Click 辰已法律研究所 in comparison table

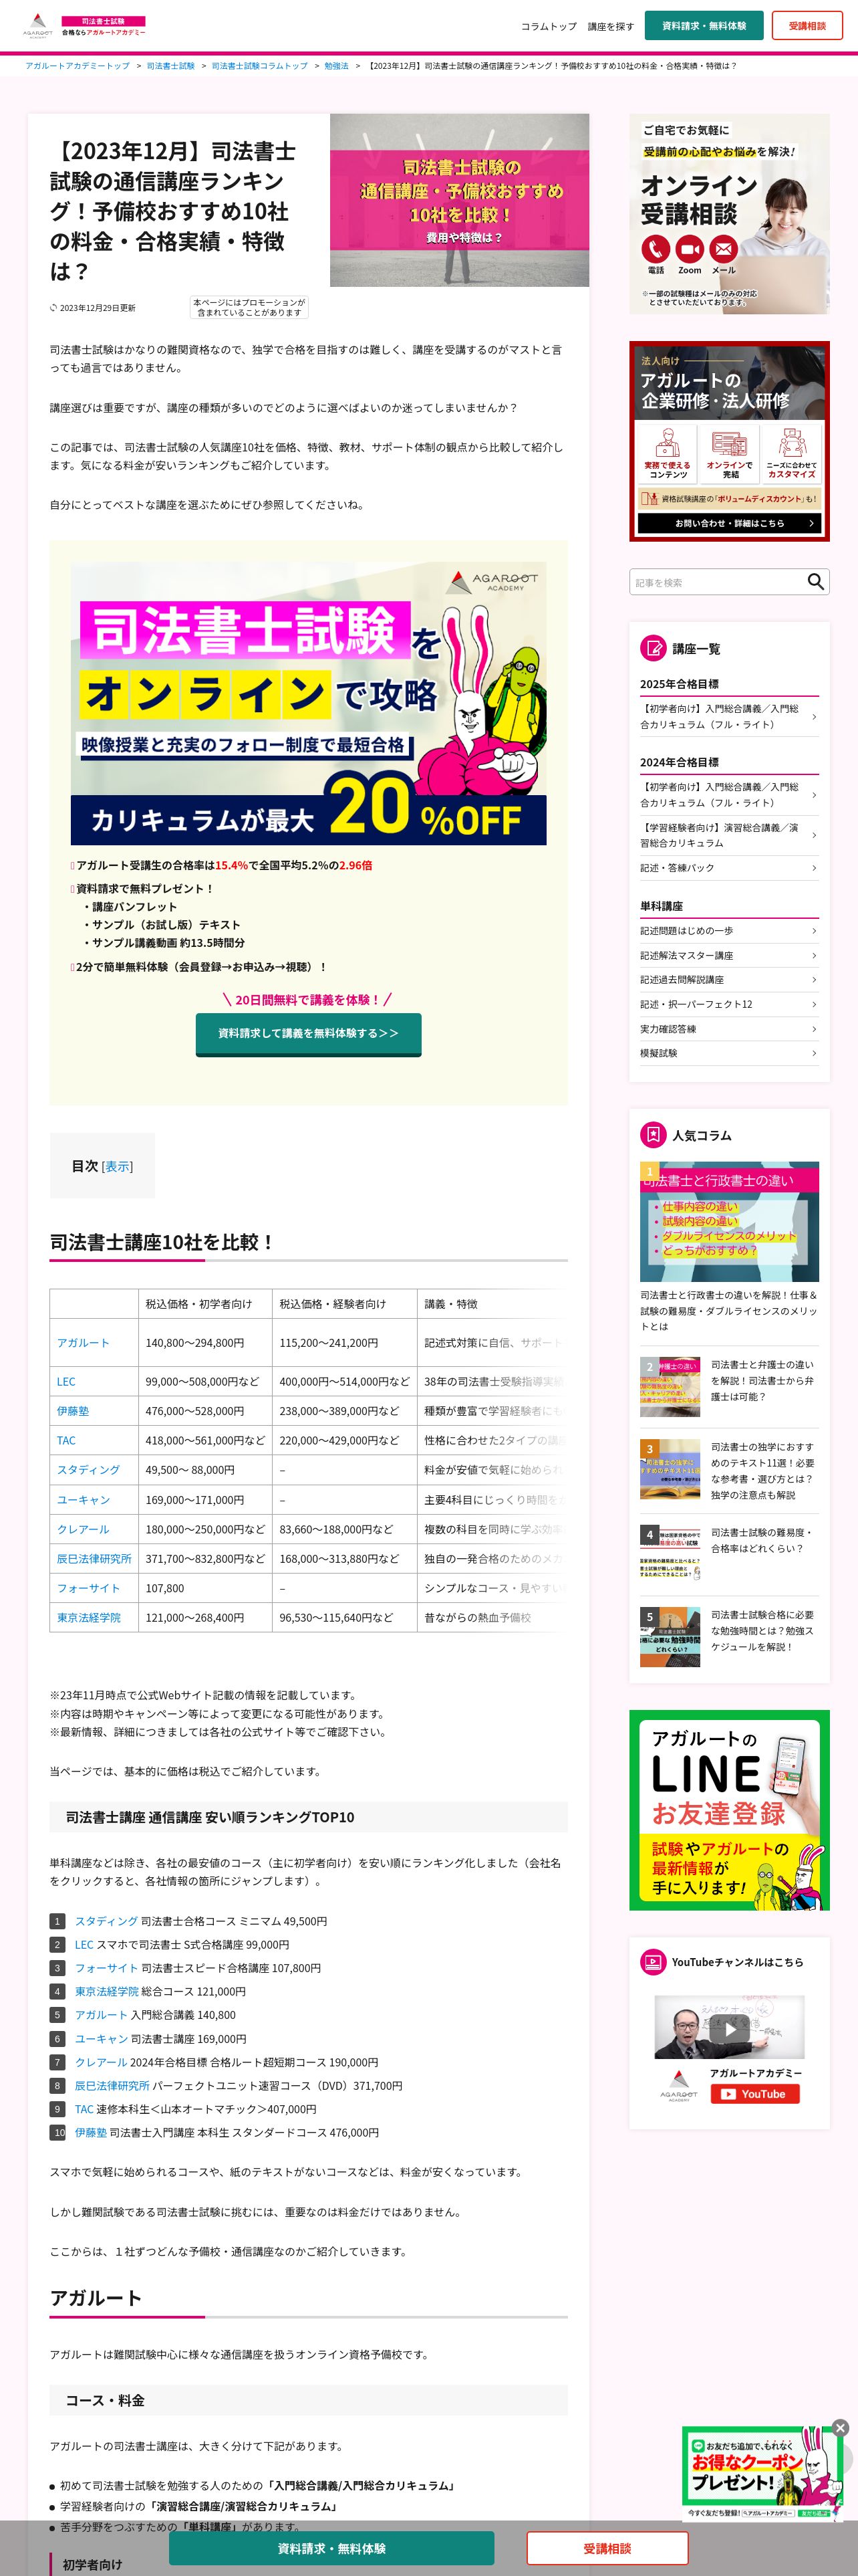[94, 1558]
